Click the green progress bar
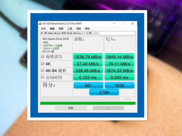 click(88, 103)
